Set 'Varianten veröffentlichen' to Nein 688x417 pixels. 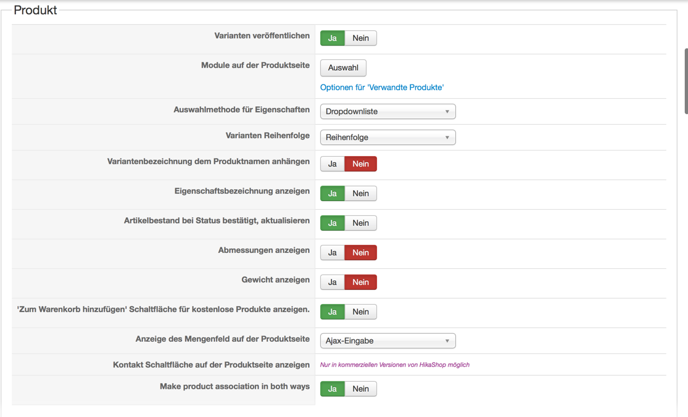pos(360,38)
